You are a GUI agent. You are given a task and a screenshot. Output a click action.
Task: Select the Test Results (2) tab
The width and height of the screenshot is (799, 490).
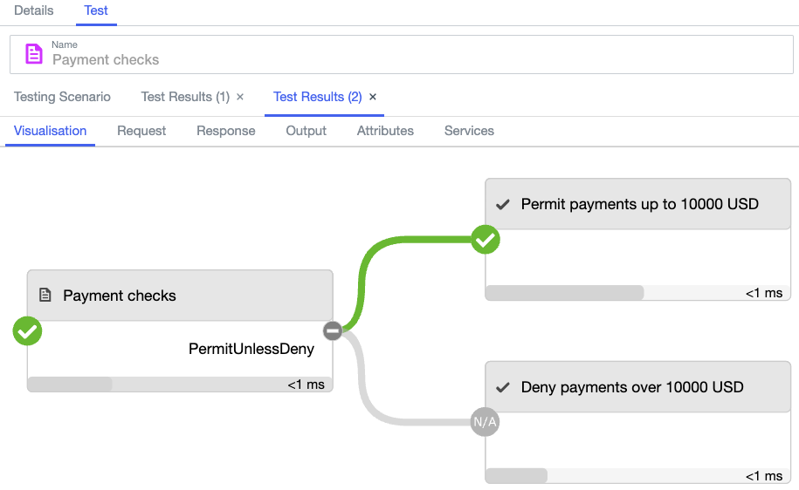(x=318, y=97)
